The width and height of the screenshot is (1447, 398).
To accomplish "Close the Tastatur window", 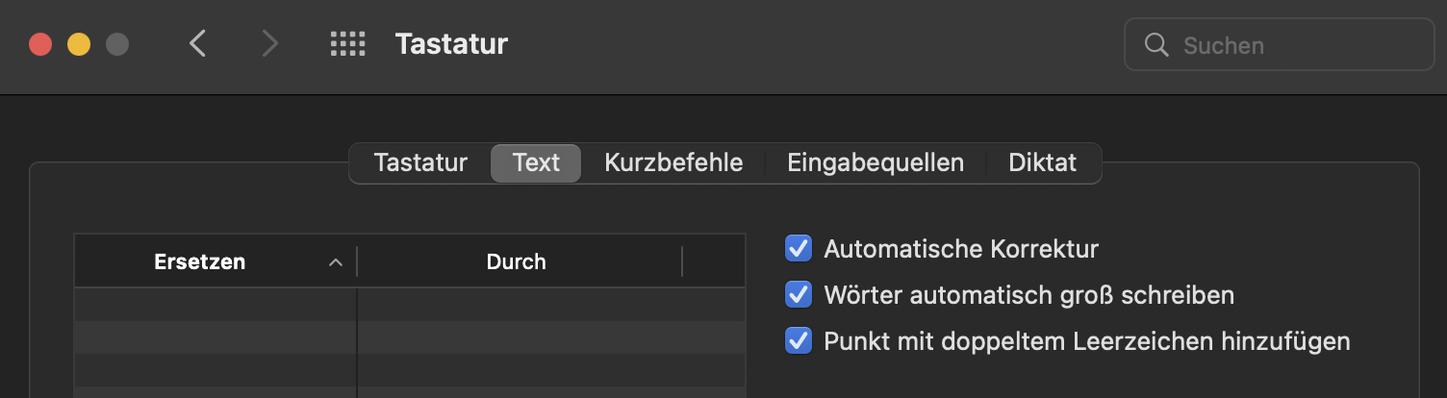I will 40,44.
